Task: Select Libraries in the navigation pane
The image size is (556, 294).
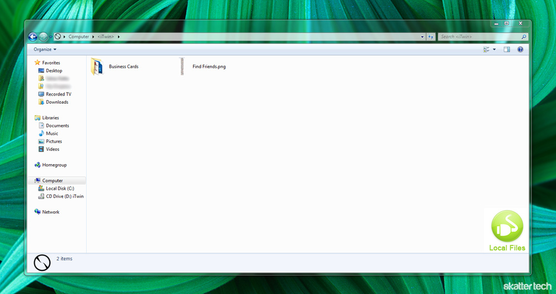Action: point(51,118)
